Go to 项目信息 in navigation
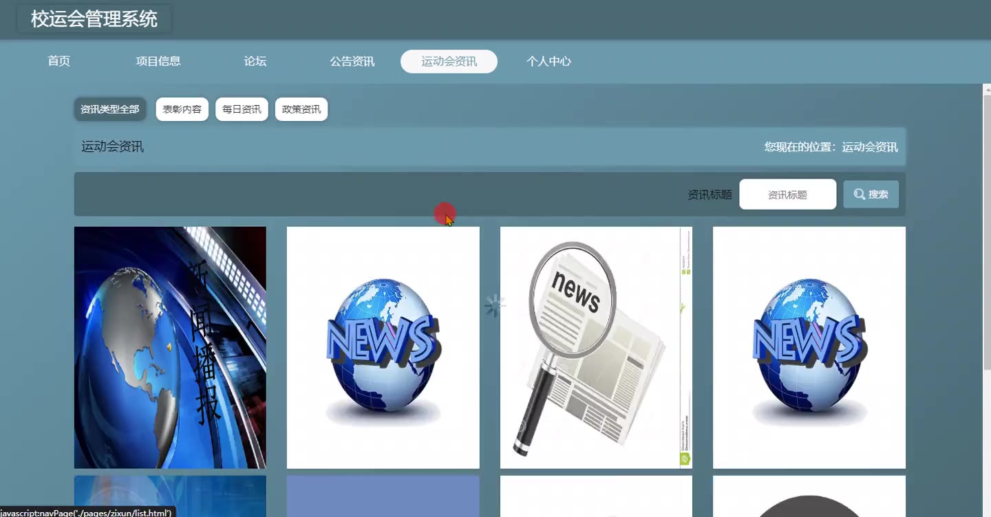 point(158,61)
